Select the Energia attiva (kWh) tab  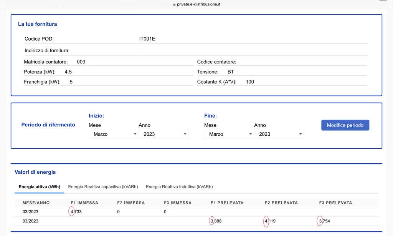pyautogui.click(x=39, y=187)
